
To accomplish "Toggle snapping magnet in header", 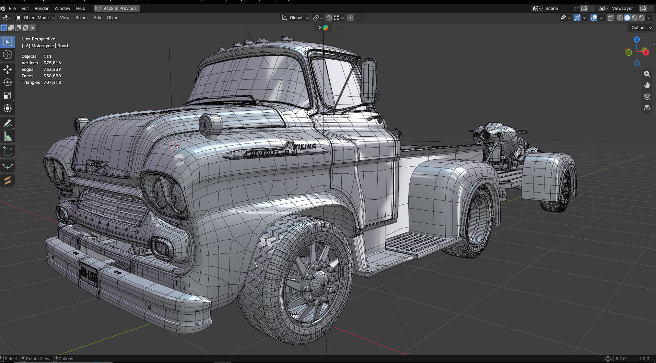I will pyautogui.click(x=329, y=18).
